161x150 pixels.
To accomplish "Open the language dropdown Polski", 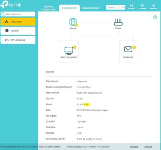I will click(116, 8).
